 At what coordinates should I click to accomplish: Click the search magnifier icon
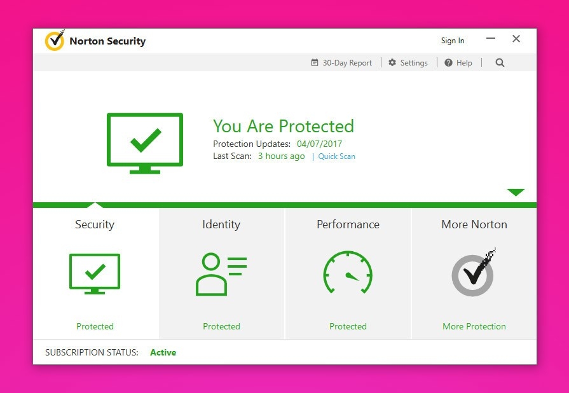tap(500, 62)
